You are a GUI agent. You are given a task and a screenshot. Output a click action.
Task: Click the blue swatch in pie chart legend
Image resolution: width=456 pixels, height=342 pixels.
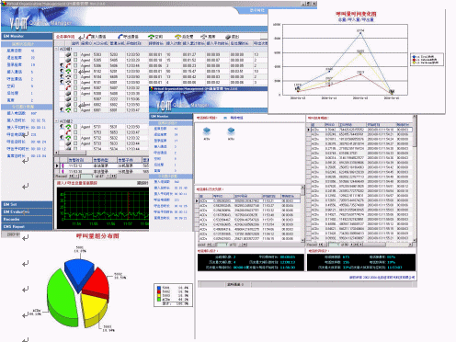tap(159, 288)
